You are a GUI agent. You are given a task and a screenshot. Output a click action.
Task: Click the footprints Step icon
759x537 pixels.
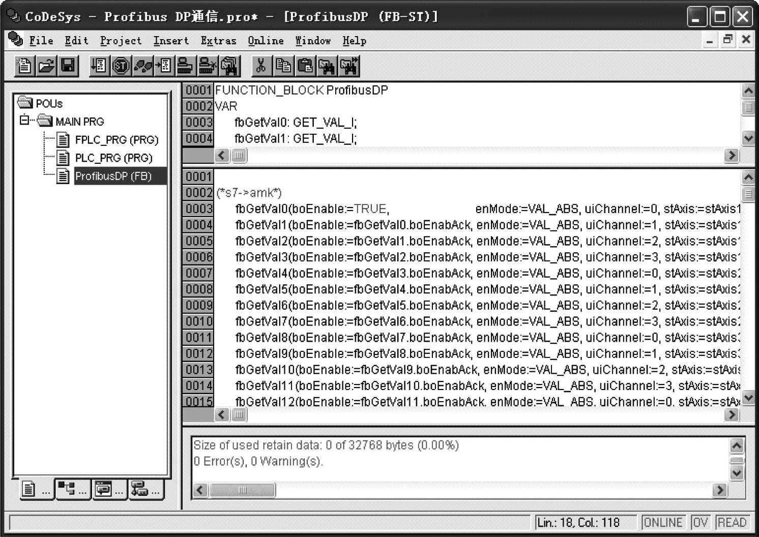(142, 66)
